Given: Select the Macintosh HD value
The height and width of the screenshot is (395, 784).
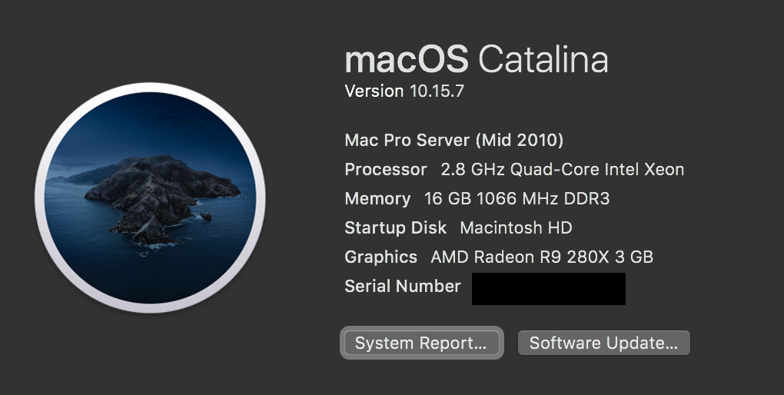Looking at the screenshot, I should pyautogui.click(x=516, y=228).
